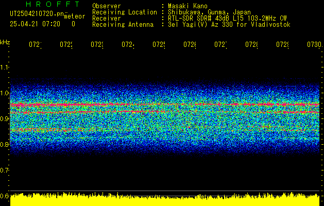The image size is (324, 206).
Task: Click the 0.7 frequency axis label
Action: tap(4, 170)
